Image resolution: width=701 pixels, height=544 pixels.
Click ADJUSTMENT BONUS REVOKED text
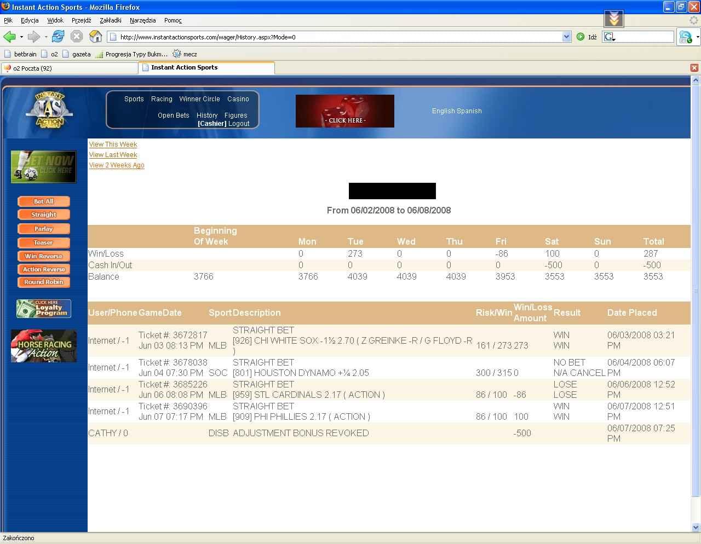coord(301,433)
